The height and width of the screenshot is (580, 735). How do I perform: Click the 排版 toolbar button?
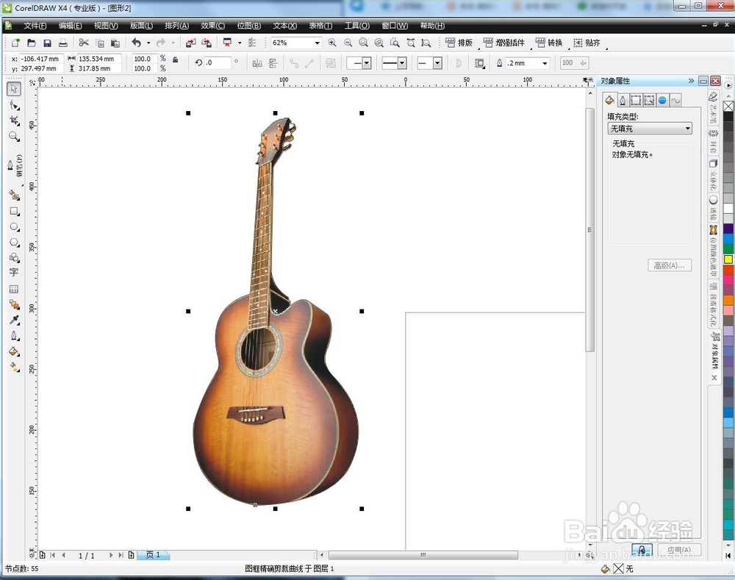(x=459, y=43)
